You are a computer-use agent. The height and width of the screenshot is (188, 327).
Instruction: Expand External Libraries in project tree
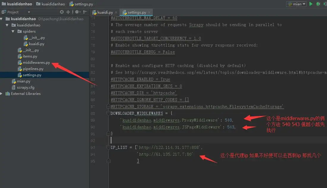pyautogui.click(x=2, y=94)
